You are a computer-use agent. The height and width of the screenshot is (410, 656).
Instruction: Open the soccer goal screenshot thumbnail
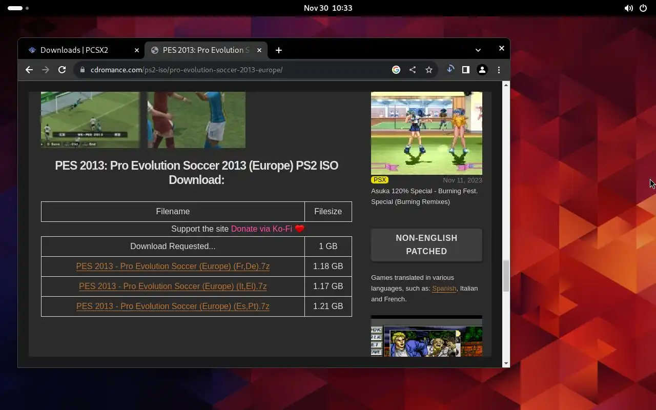90,120
